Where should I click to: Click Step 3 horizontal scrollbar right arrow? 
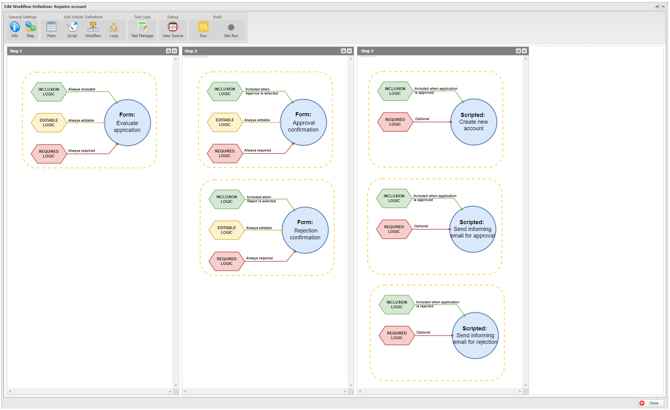[x=520, y=391]
